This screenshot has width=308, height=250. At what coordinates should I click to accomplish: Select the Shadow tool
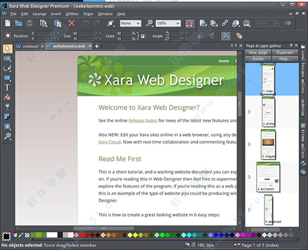tap(8, 117)
